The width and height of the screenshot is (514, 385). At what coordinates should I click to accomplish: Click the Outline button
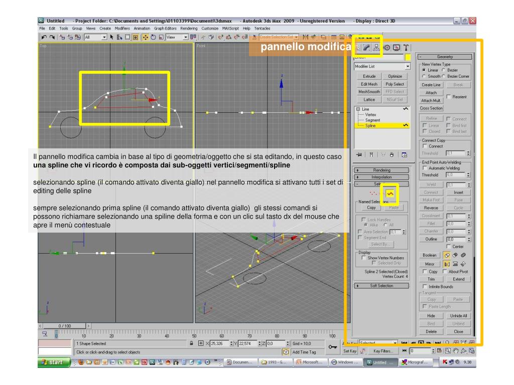(x=431, y=239)
